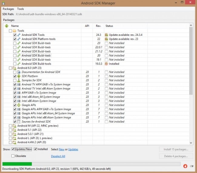The height and width of the screenshot is (173, 197).
Task: Click the Deselect All link
Action: [x=58, y=156]
